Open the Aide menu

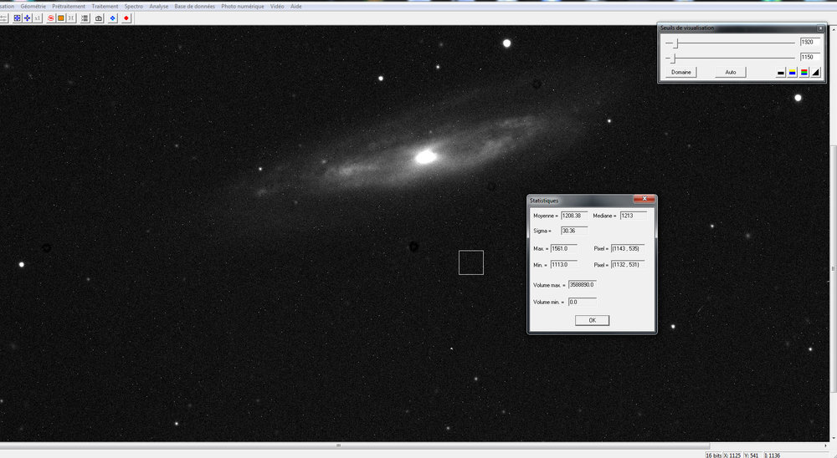coord(295,7)
